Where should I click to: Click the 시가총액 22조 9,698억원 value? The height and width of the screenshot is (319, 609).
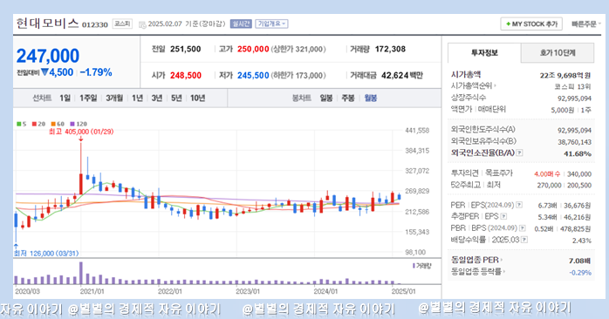(565, 75)
